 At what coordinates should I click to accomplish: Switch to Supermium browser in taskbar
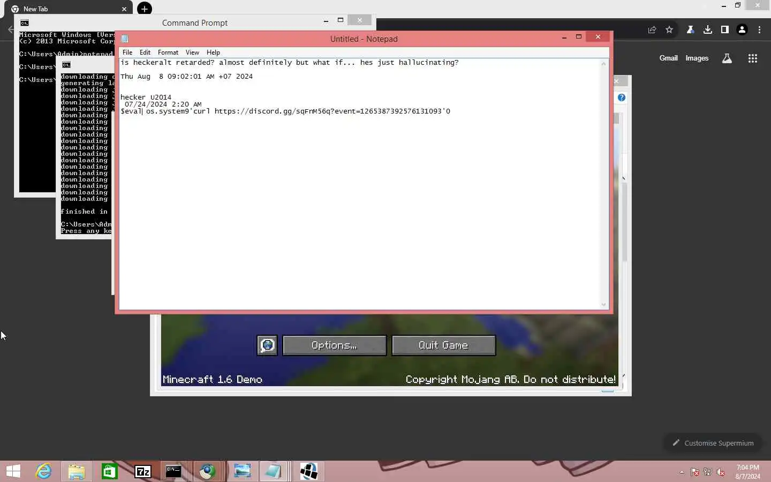pyautogui.click(x=208, y=471)
